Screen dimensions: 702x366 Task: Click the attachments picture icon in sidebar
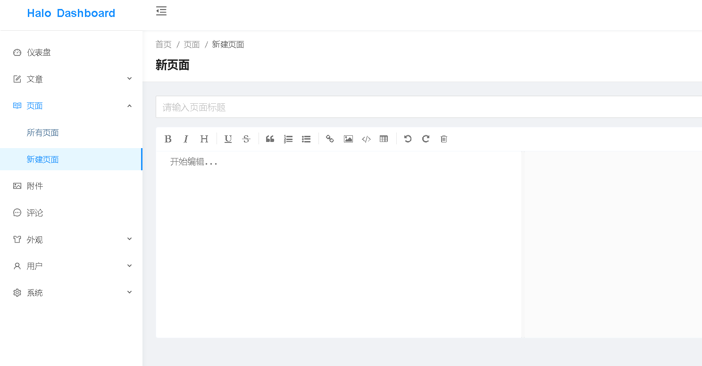point(17,186)
